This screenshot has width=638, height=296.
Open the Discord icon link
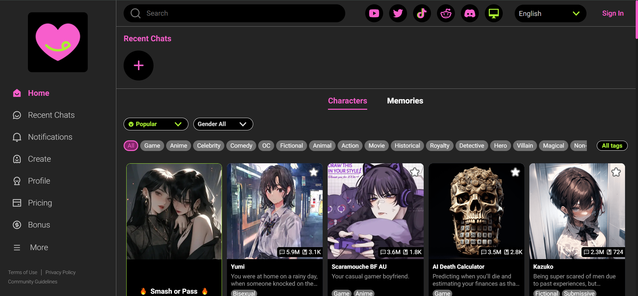(470, 13)
